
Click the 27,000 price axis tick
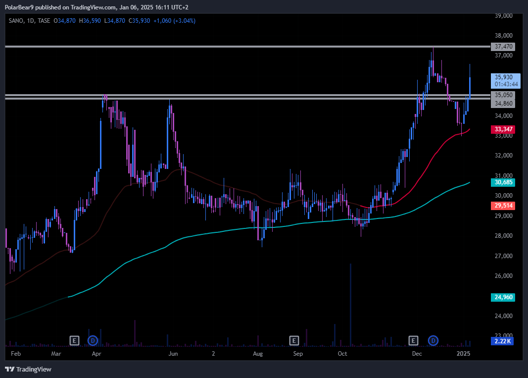click(503, 256)
